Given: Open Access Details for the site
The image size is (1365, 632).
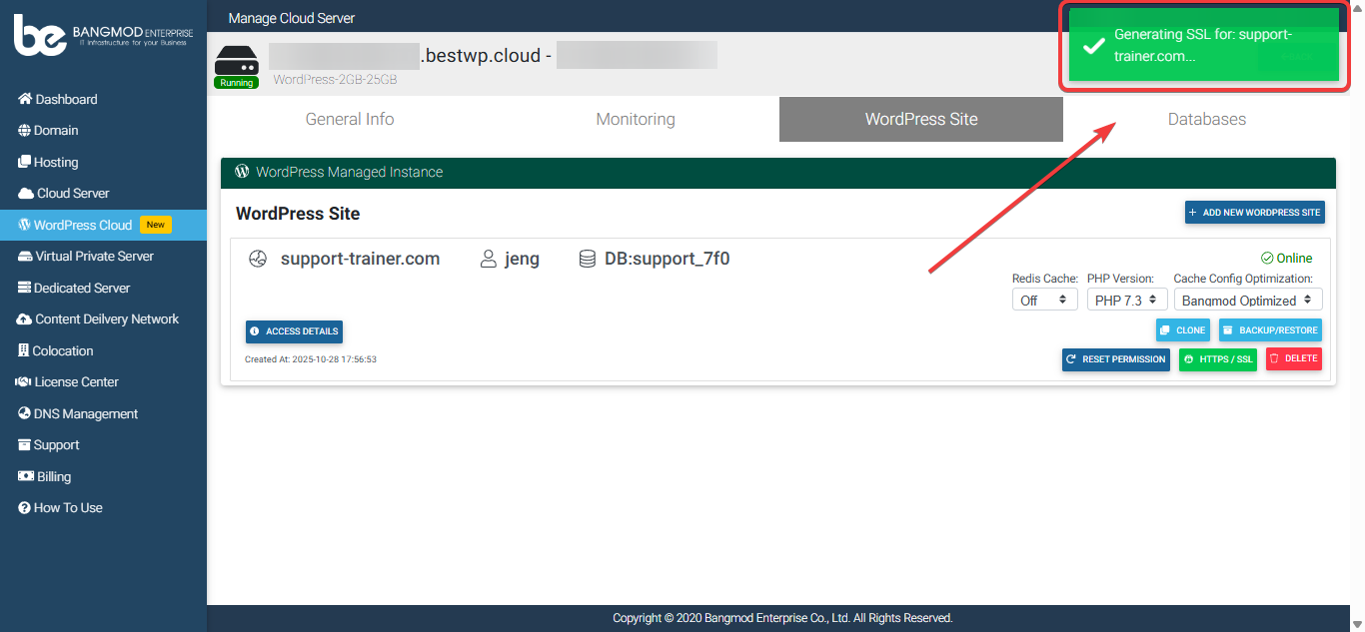Looking at the screenshot, I should [294, 331].
